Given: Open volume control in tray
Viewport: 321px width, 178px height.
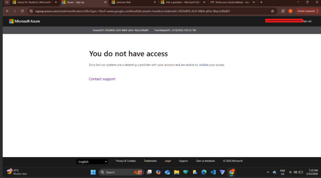Looking at the screenshot, I should [295, 172].
